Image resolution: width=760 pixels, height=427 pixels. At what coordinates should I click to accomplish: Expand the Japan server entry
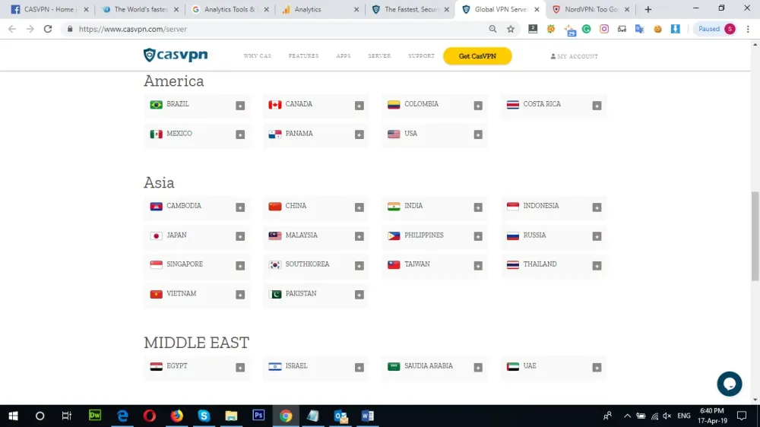[240, 236]
